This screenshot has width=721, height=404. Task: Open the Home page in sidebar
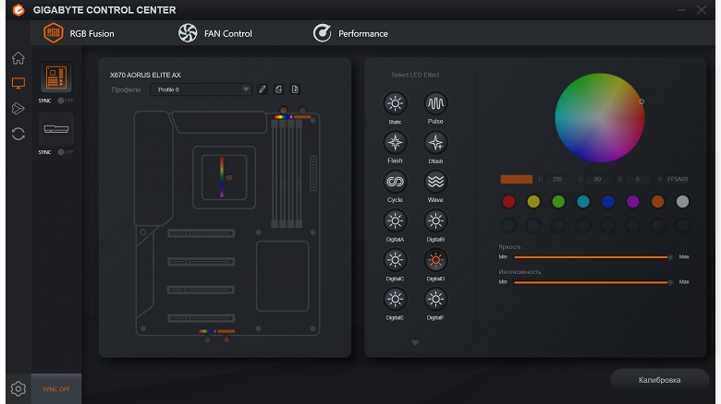tap(18, 58)
